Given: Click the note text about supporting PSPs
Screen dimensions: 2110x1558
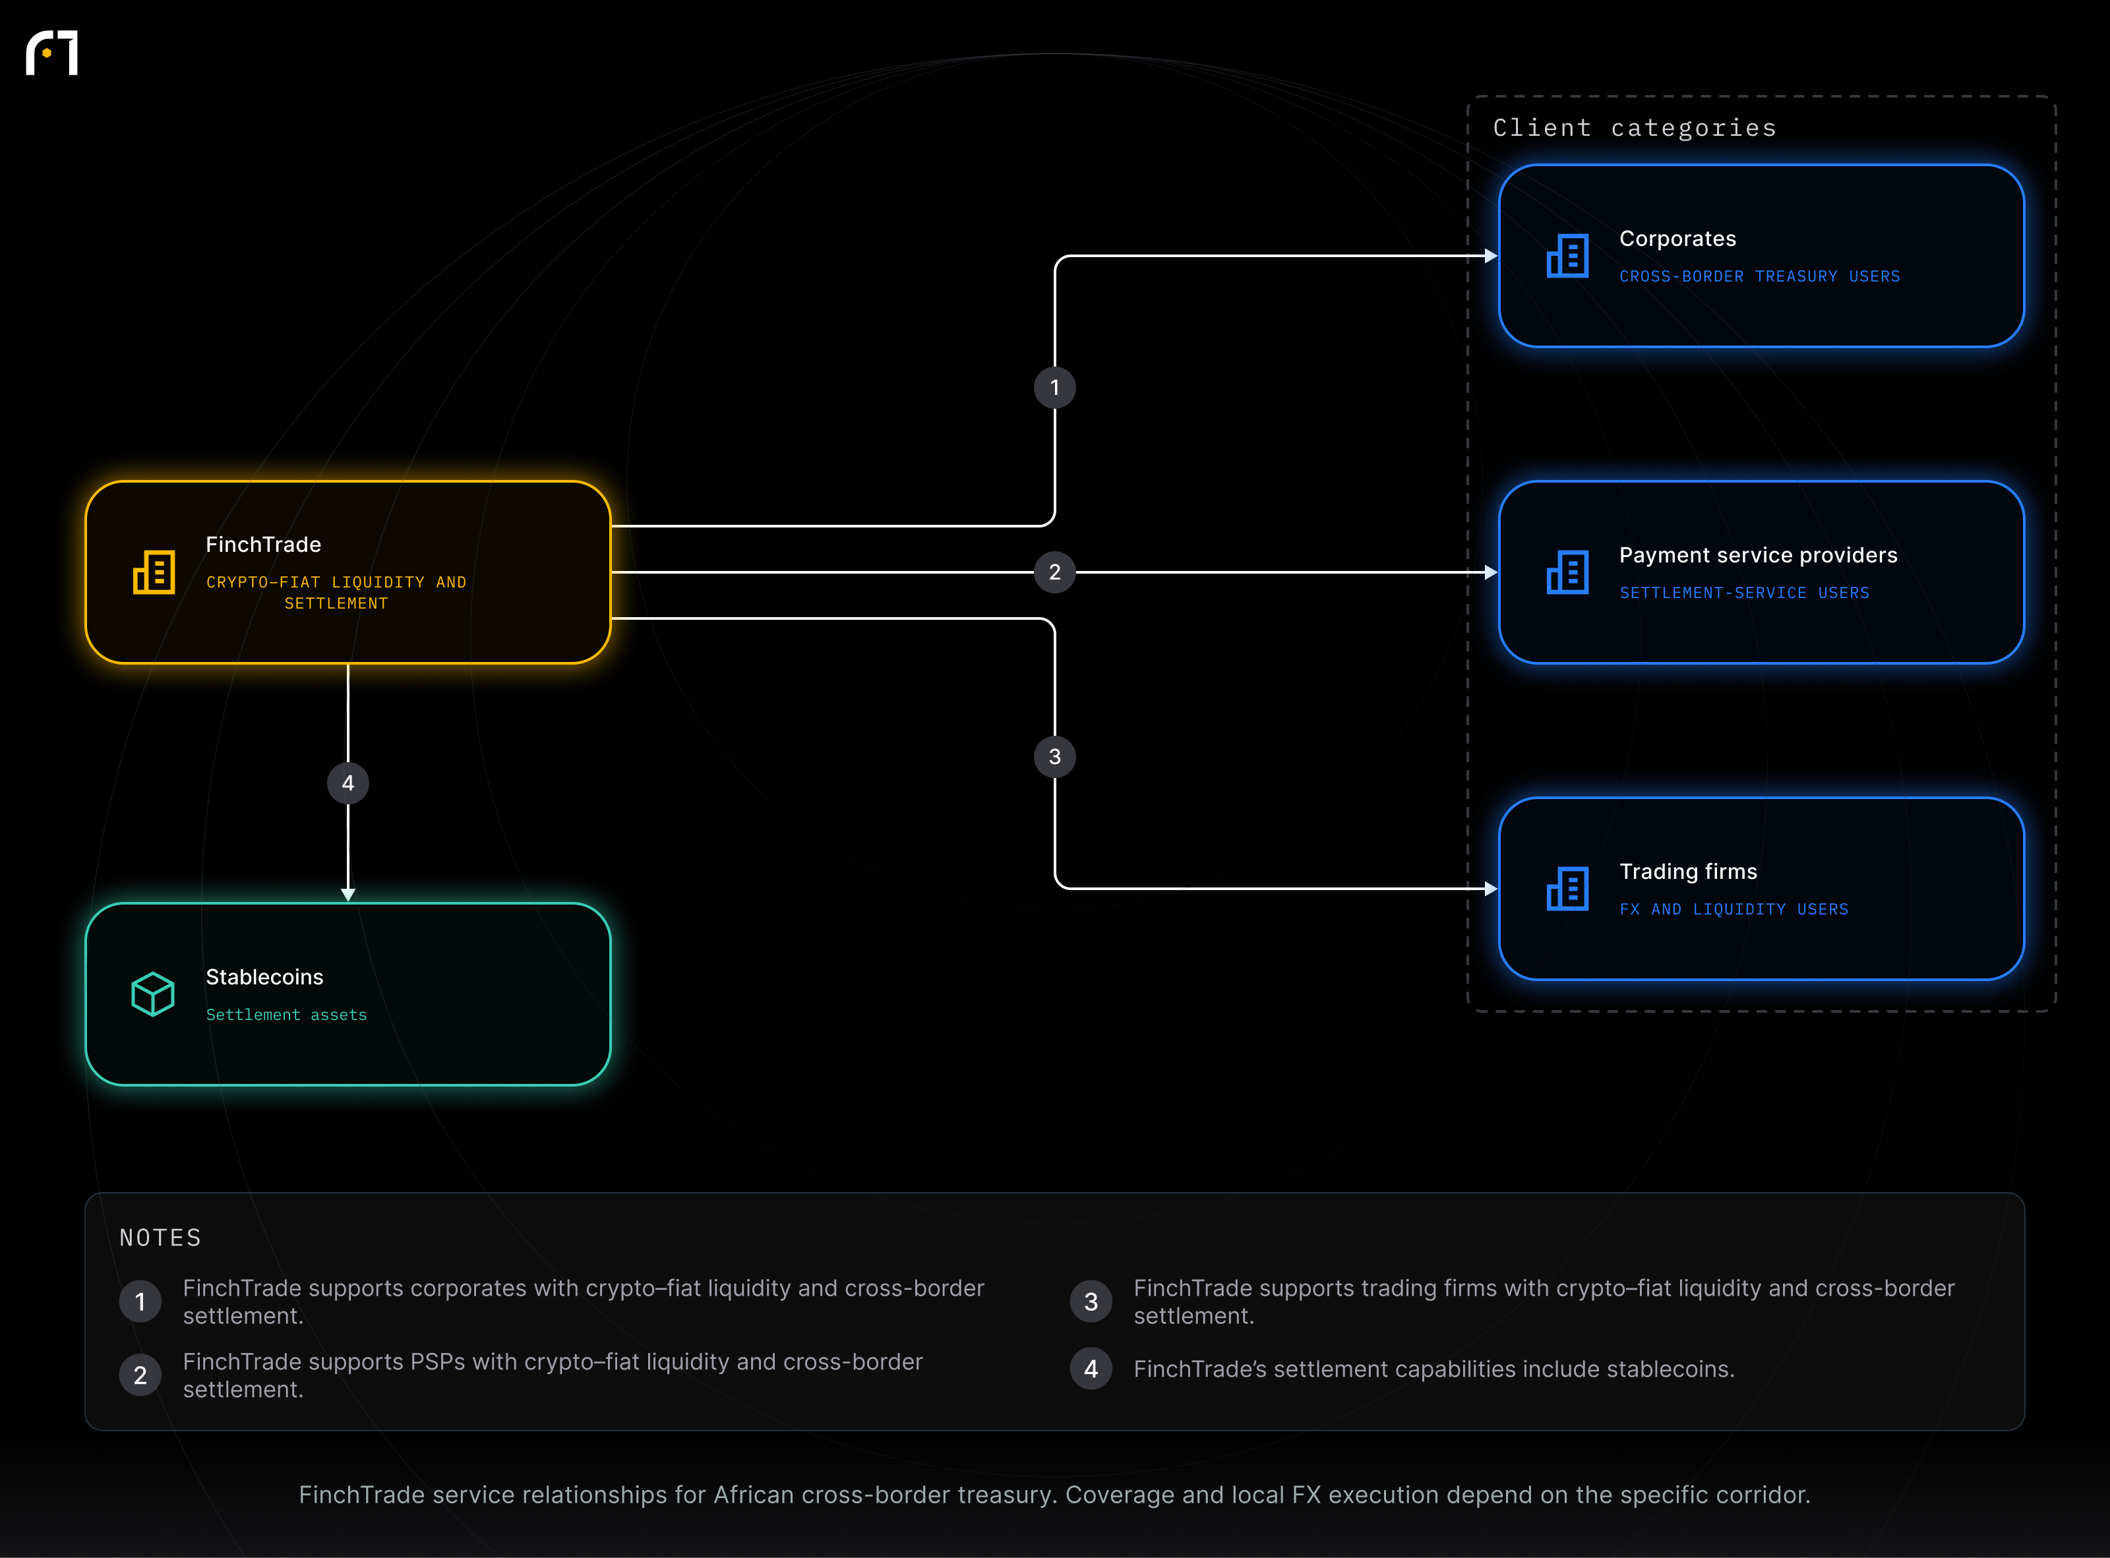Looking at the screenshot, I should pos(553,1375).
